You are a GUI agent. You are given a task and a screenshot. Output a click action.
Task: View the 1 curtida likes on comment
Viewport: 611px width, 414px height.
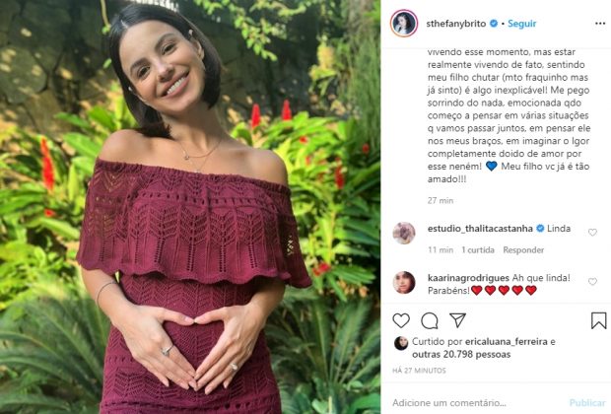tap(478, 250)
